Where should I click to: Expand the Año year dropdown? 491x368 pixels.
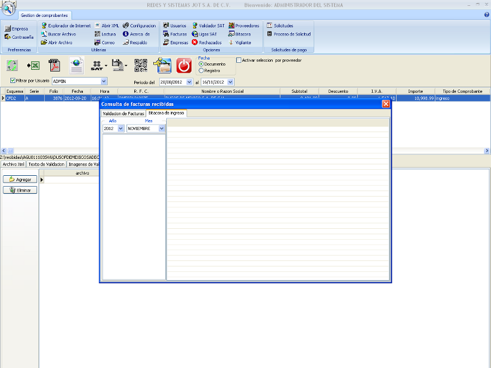121,128
